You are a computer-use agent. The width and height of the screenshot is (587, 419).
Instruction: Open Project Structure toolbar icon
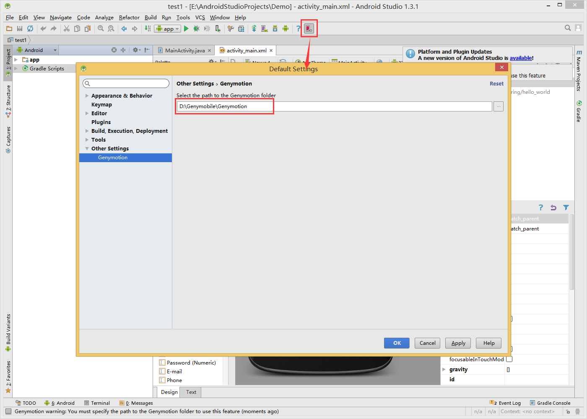pos(241,28)
